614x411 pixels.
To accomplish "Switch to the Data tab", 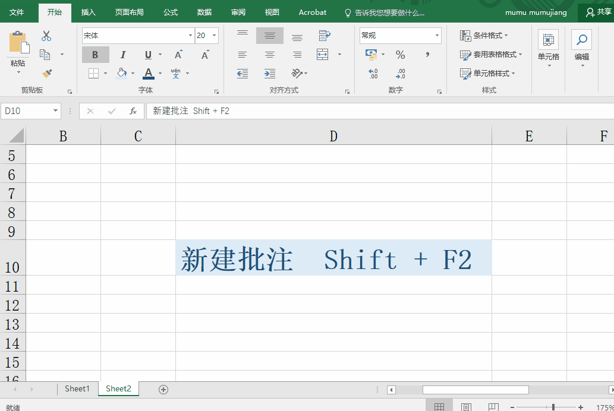I will pyautogui.click(x=204, y=12).
